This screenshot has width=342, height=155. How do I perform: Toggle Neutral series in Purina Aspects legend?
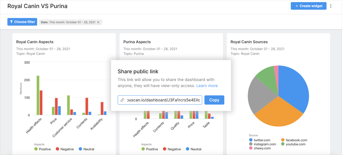tap(188, 149)
